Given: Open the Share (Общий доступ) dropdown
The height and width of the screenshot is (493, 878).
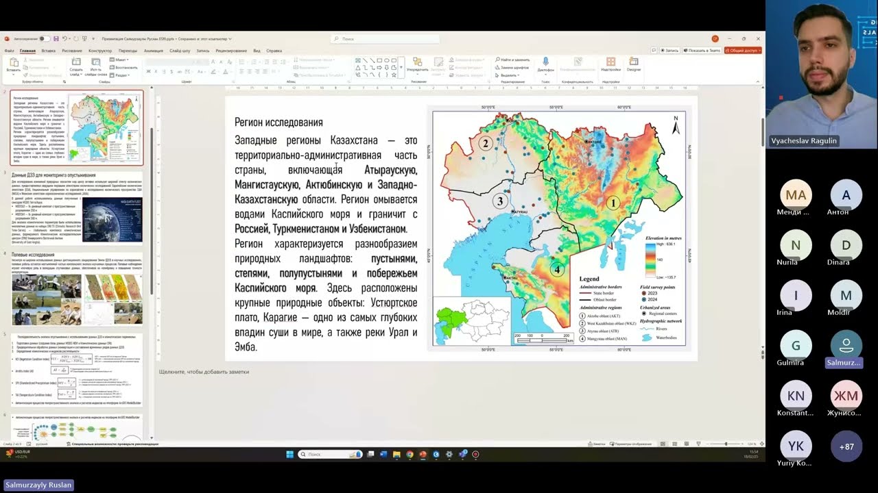Looking at the screenshot, I should 742,50.
